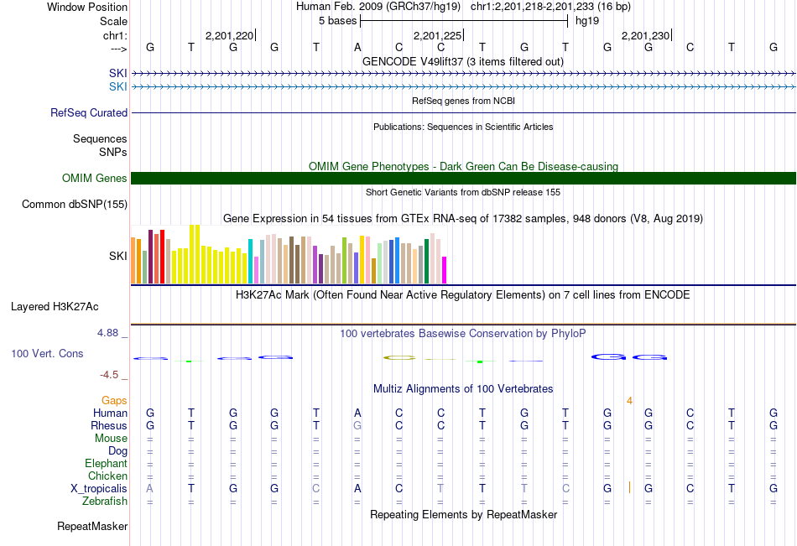Click the Layered H3K27Ac track label
This screenshot has width=797, height=546.
(x=55, y=307)
